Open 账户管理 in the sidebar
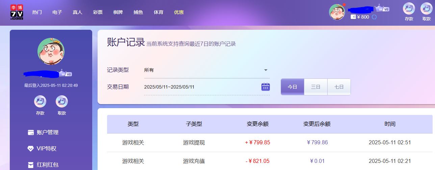435x170 pixels. [47, 132]
